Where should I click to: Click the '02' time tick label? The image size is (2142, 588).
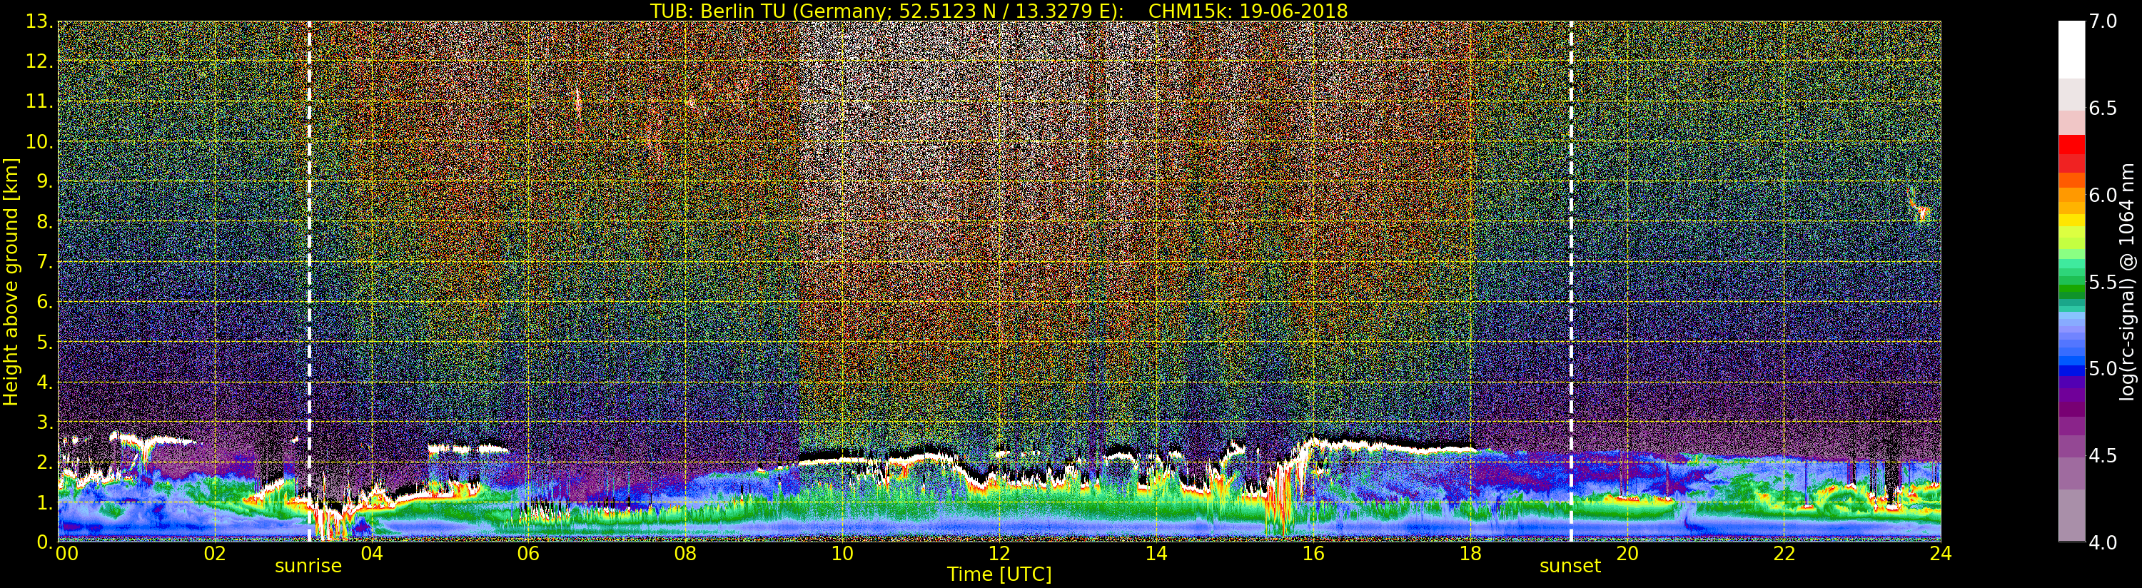point(215,553)
